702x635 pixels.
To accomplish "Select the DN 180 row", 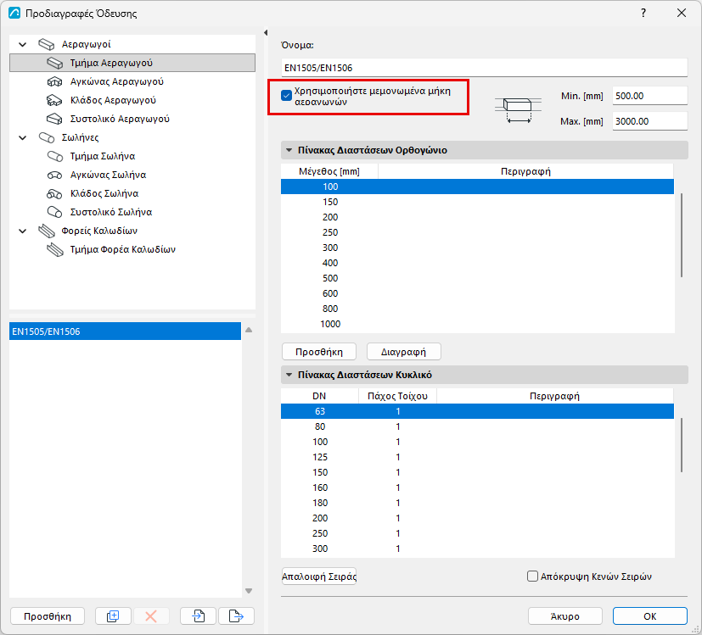I will point(477,503).
